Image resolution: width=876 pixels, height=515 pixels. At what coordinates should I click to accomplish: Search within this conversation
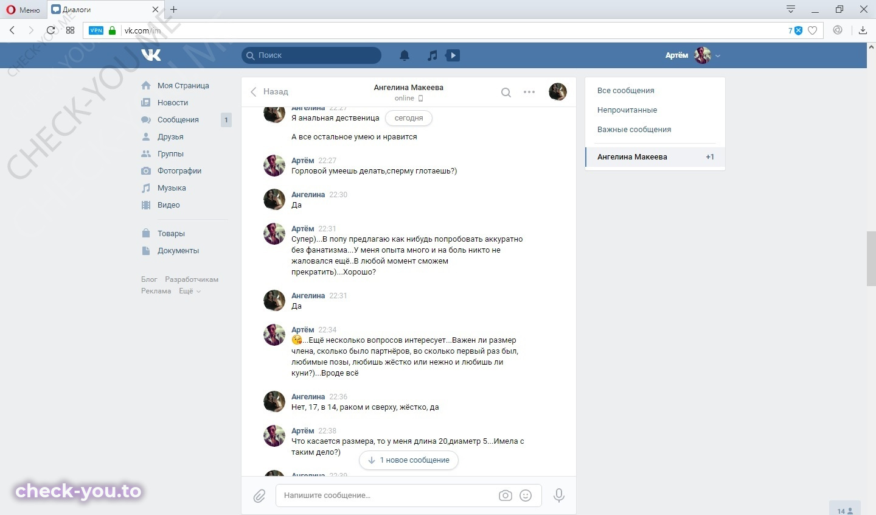click(506, 93)
